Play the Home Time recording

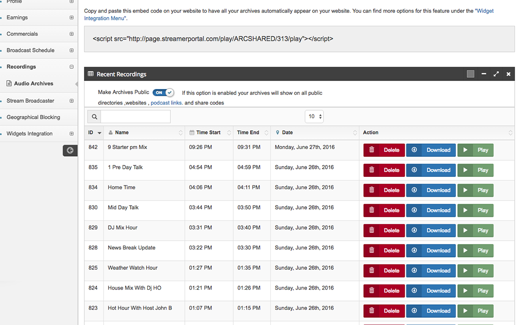pyautogui.click(x=475, y=190)
